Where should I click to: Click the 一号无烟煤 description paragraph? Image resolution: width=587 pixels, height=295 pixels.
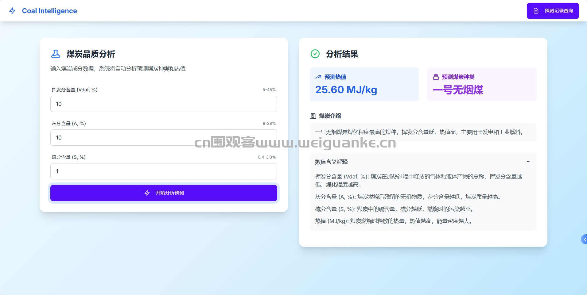click(420, 132)
